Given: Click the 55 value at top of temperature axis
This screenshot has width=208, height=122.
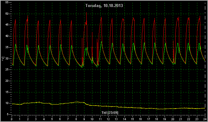Looking at the screenshot, I should [x=7, y=3].
